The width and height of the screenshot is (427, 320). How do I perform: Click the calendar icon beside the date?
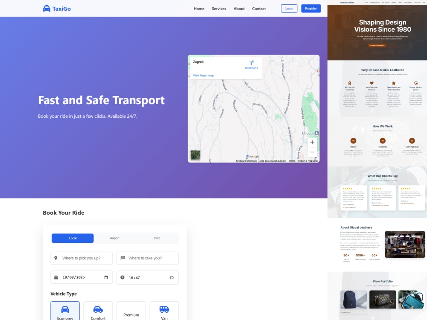point(56,277)
